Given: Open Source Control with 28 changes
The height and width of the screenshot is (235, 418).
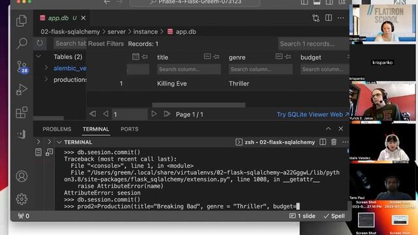Looking at the screenshot, I should [22, 67].
